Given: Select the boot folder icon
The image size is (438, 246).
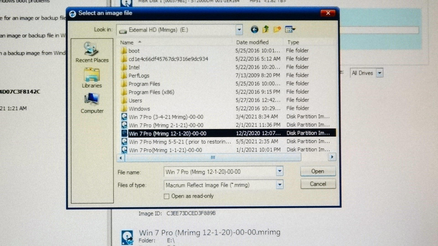Looking at the screenshot, I should tap(124, 51).
